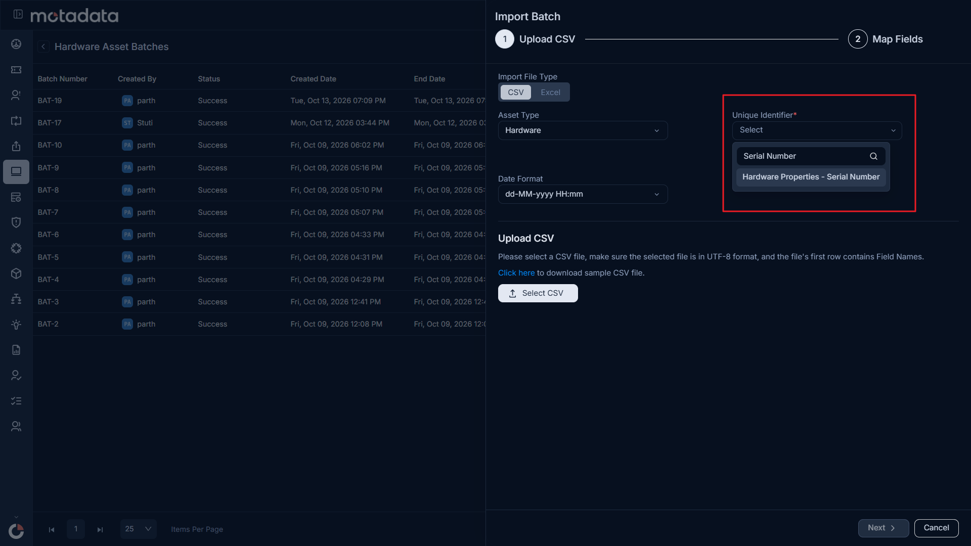Viewport: 971px width, 546px height.
Task: Expand the Asset Type Hardware dropdown
Action: tap(583, 130)
